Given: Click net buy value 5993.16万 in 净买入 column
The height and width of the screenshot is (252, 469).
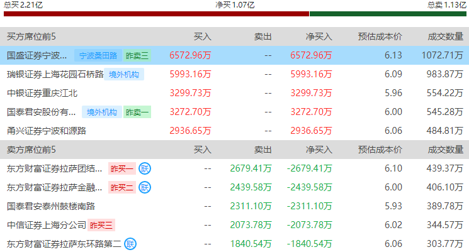Looking at the screenshot, I should (311, 74).
